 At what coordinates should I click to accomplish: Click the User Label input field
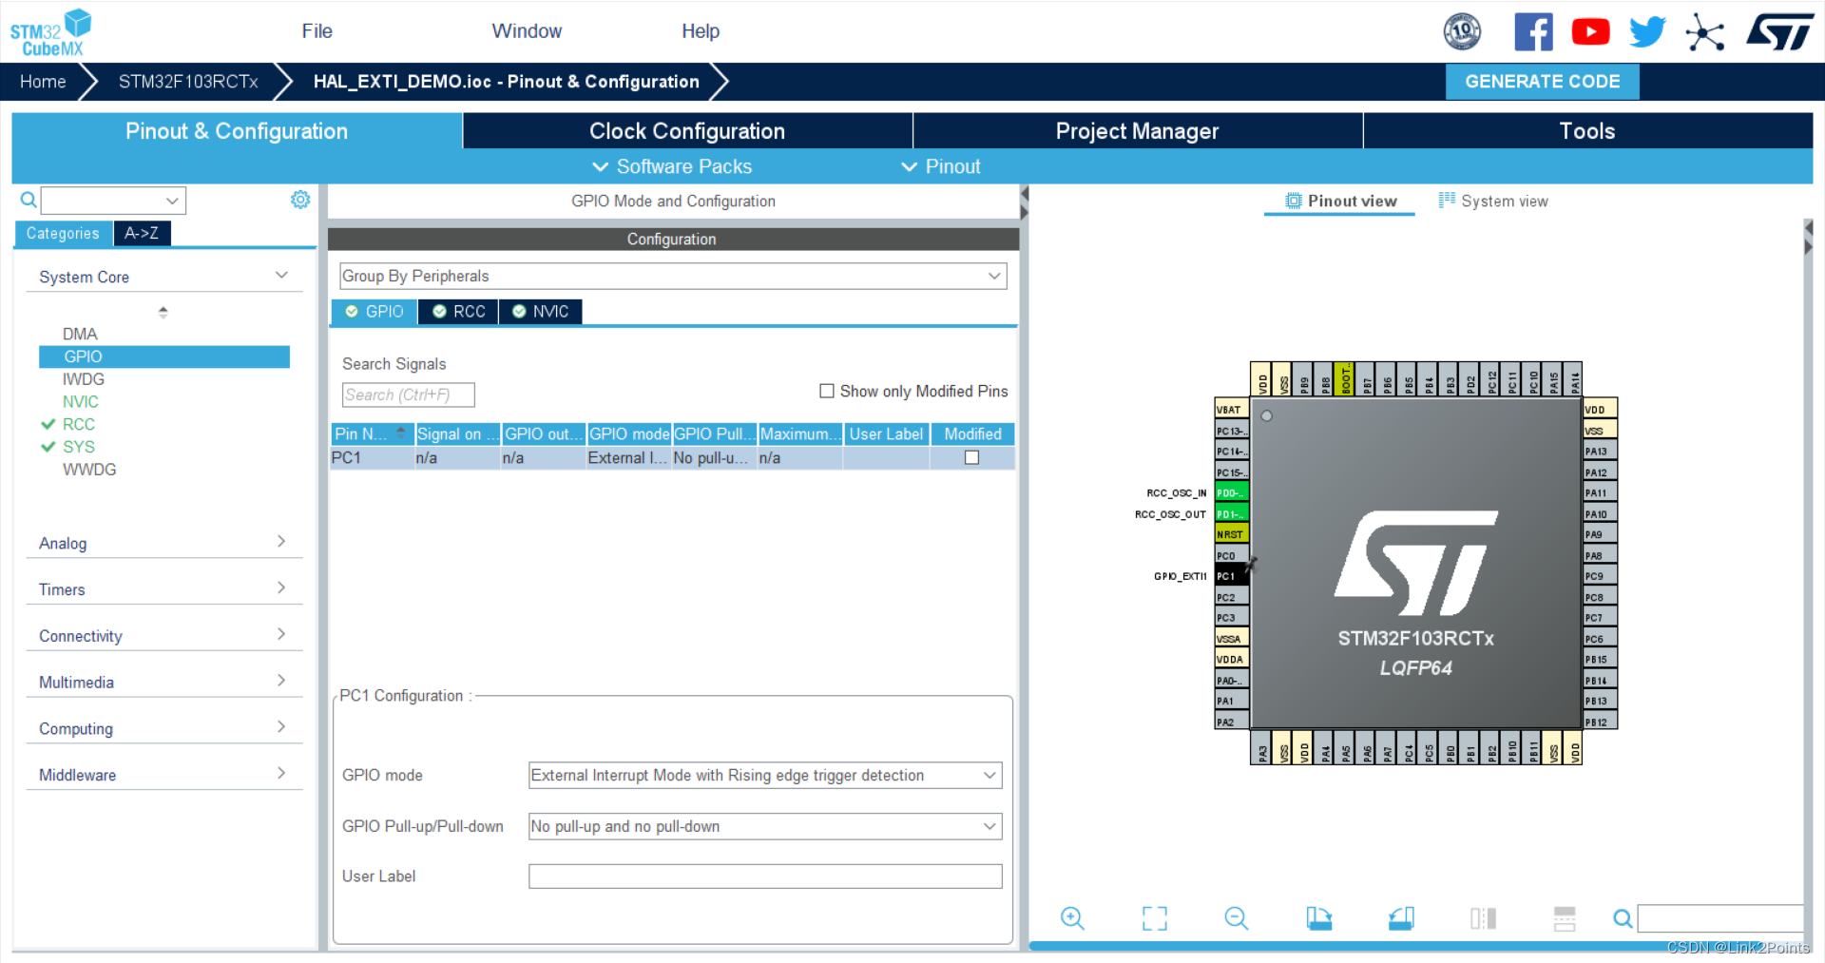(765, 876)
